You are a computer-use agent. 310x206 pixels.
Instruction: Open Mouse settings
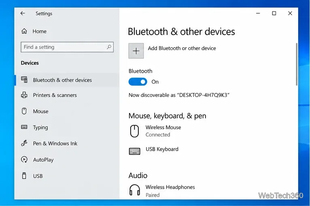point(67,111)
